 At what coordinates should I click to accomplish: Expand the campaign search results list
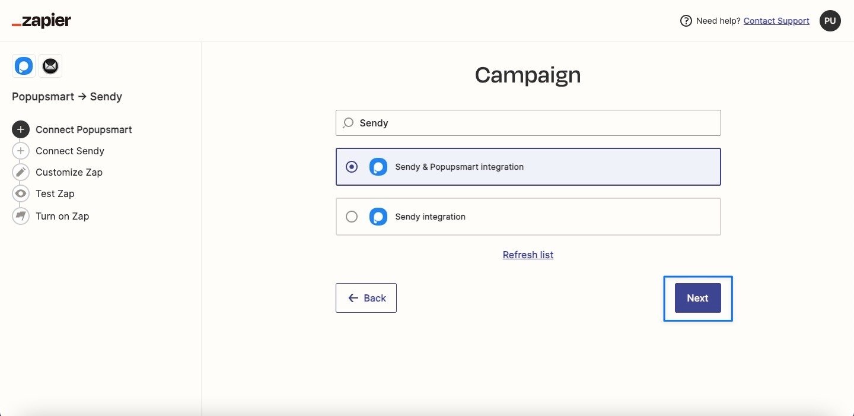coord(528,123)
